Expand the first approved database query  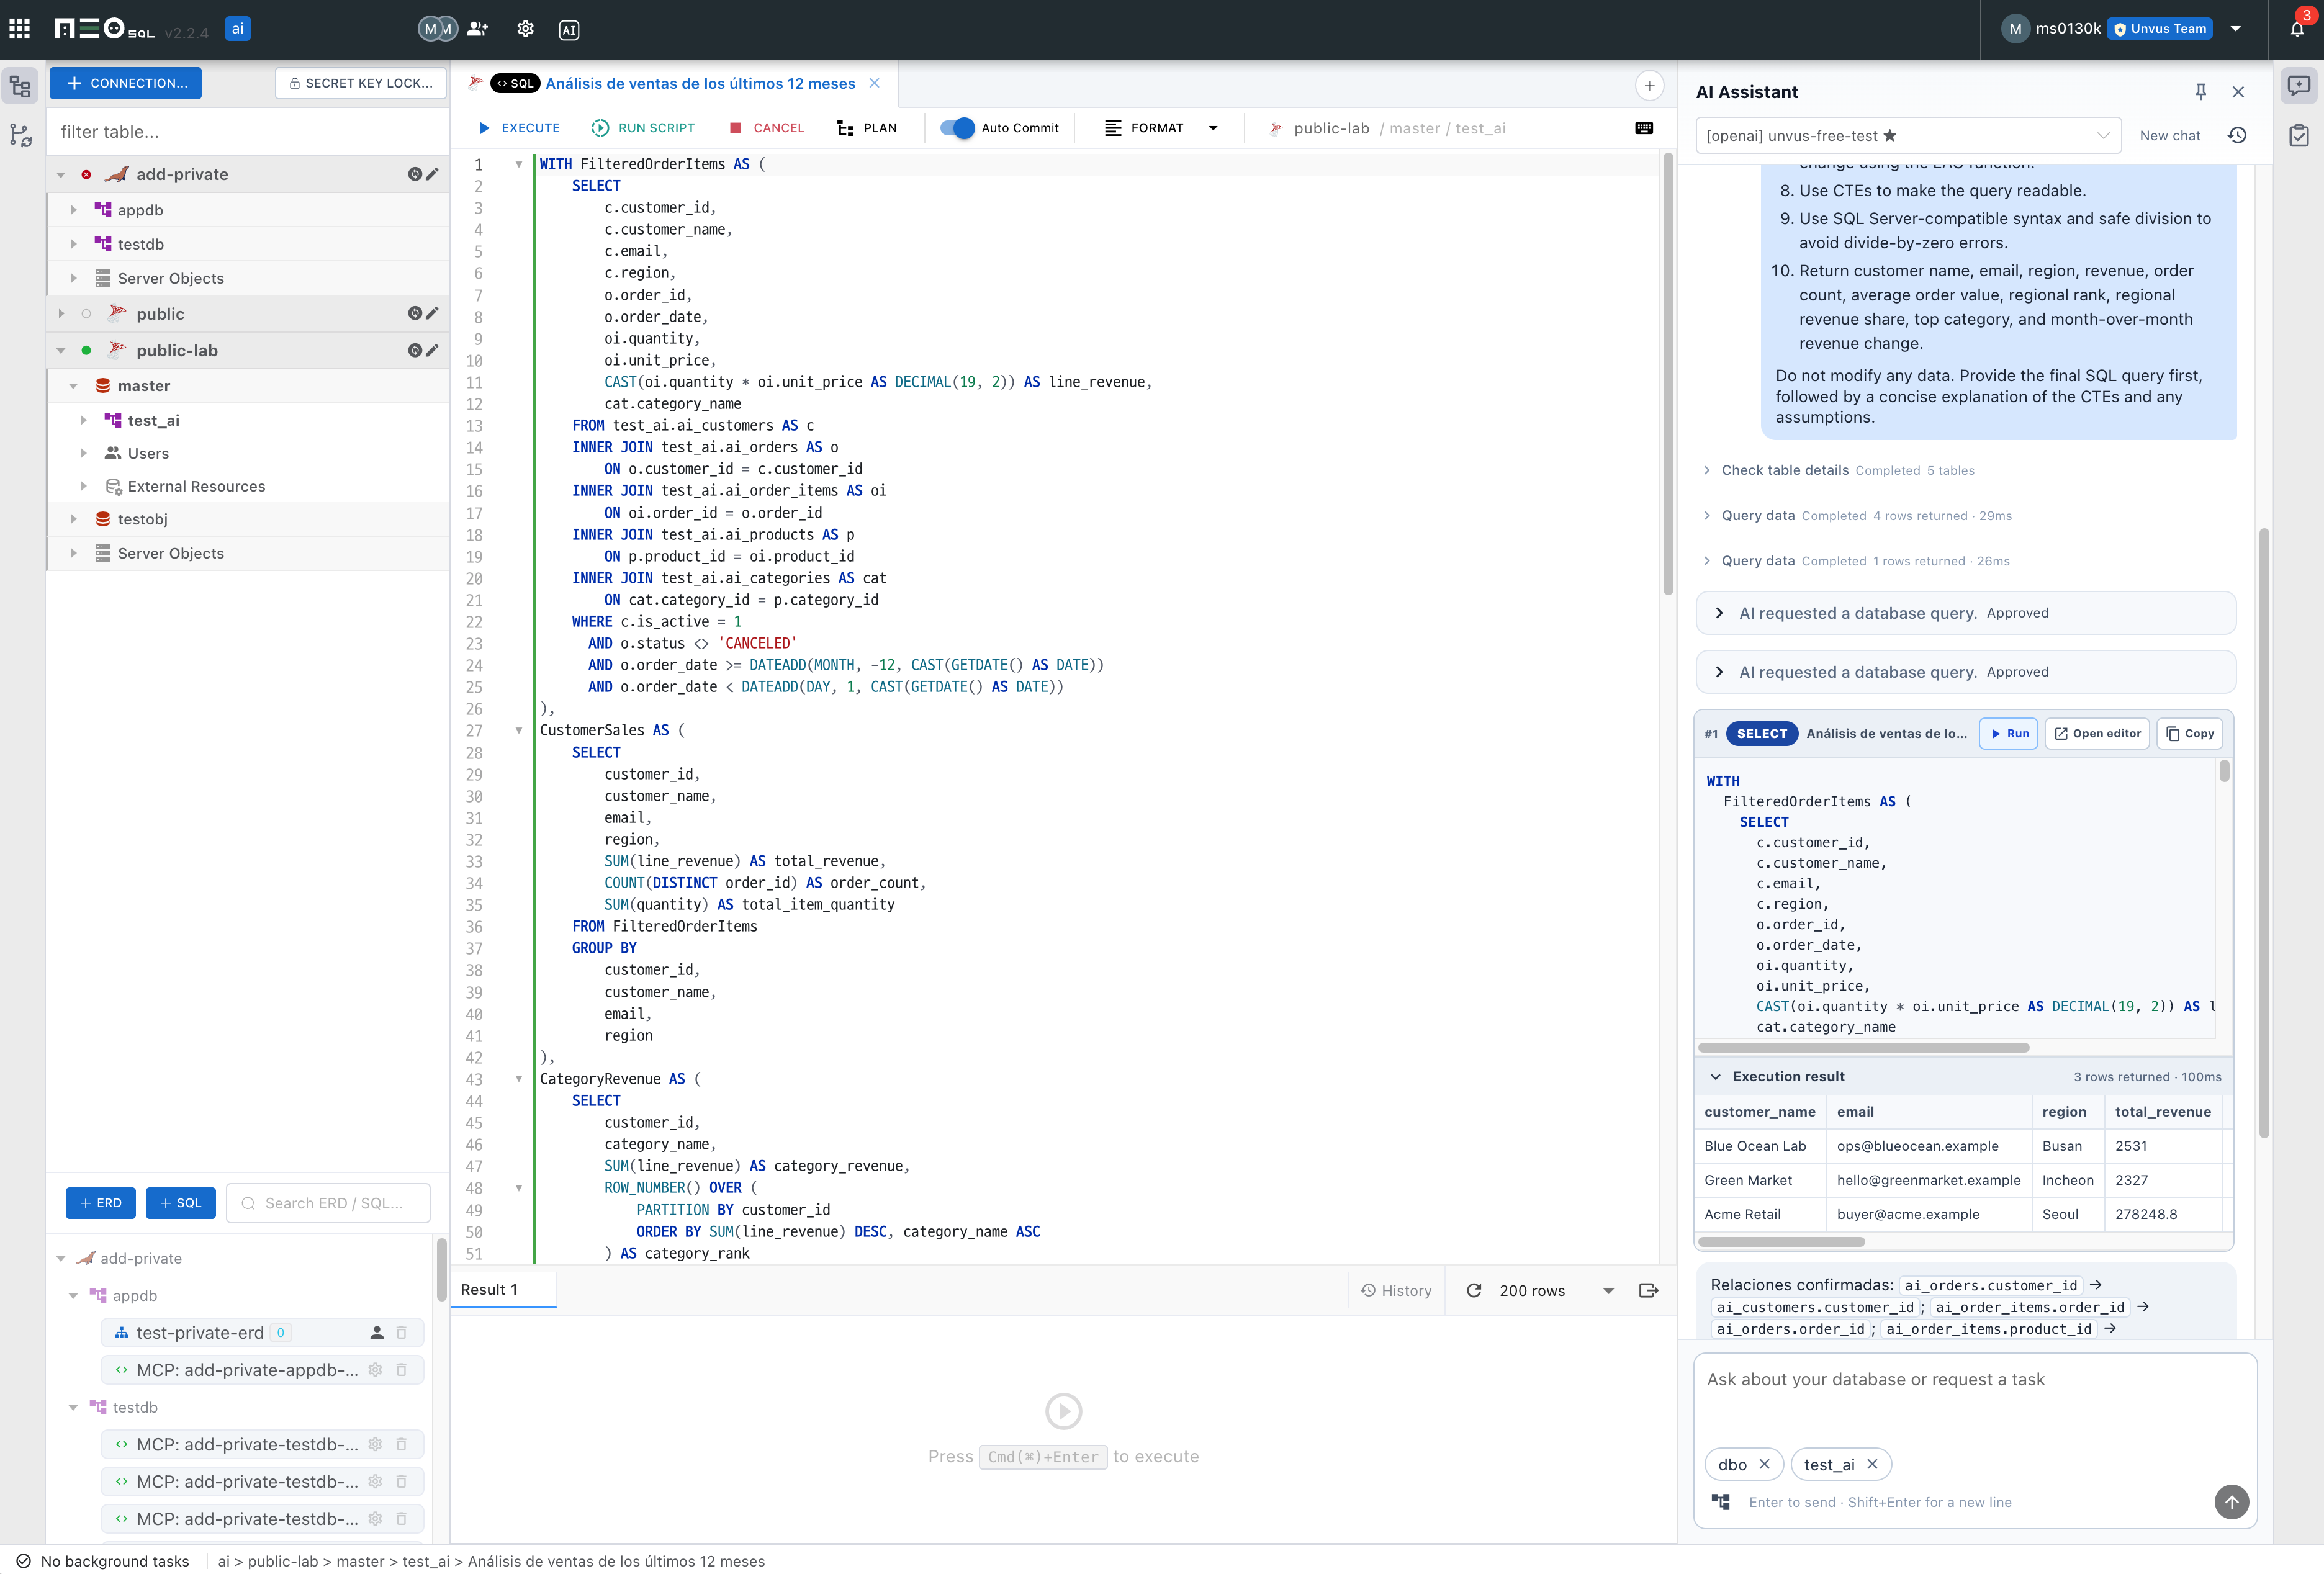(x=1719, y=612)
